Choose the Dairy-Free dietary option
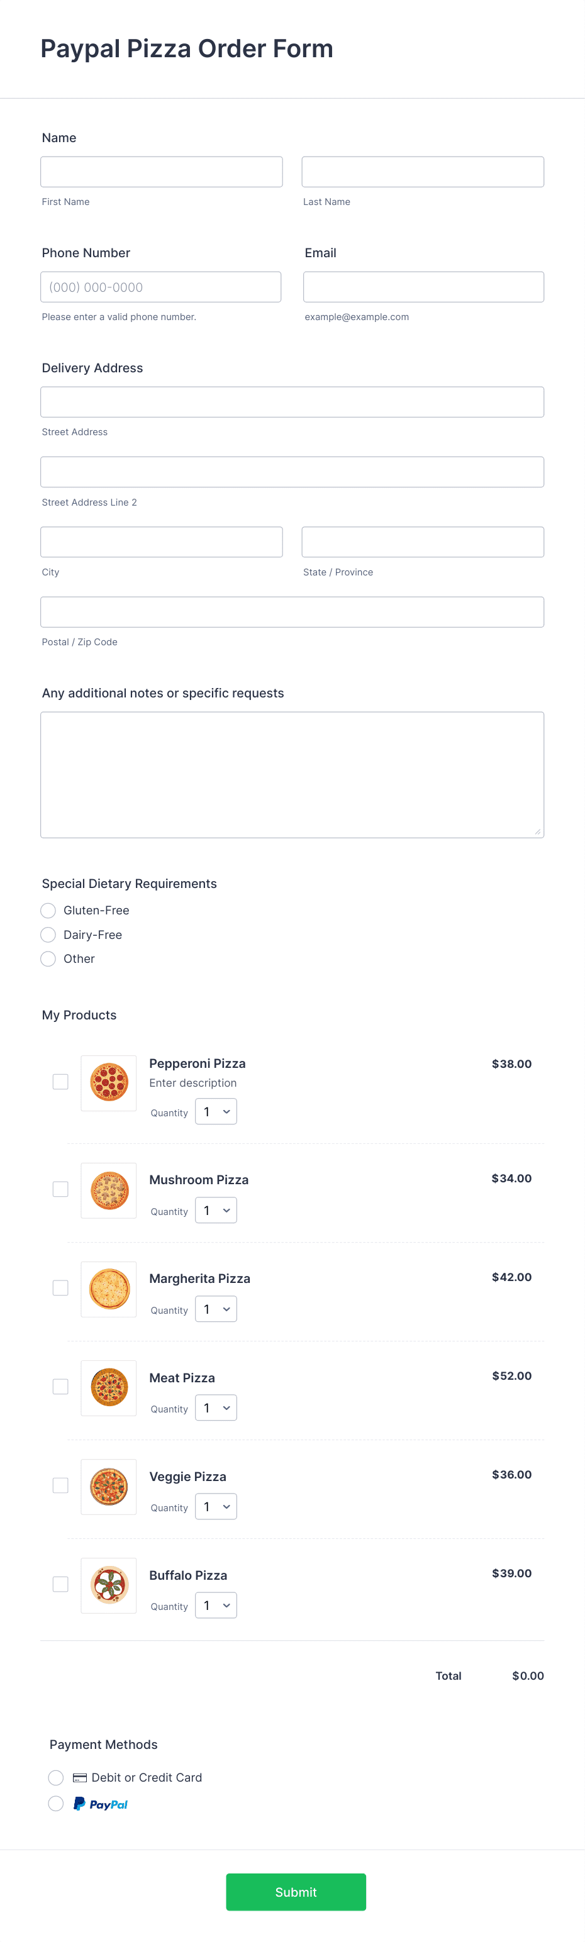The image size is (585, 1942). 48,935
